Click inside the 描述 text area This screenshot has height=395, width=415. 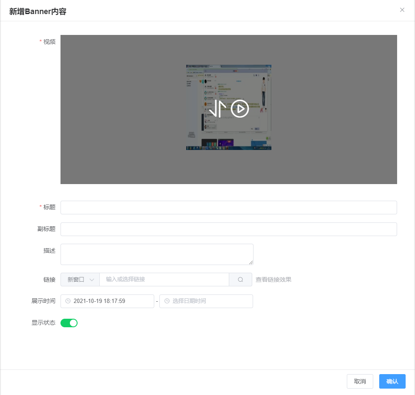[x=157, y=254]
